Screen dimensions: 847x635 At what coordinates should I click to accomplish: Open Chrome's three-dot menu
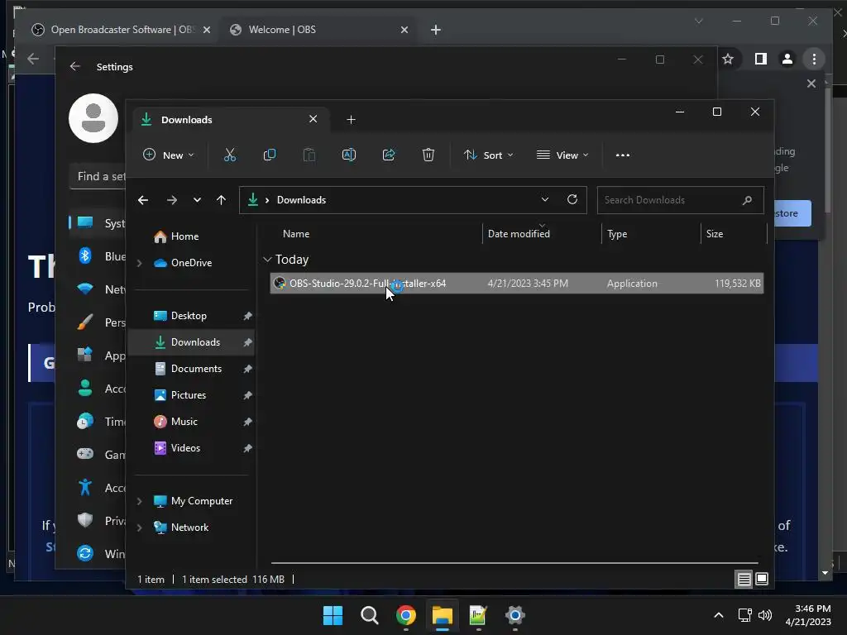pos(814,59)
